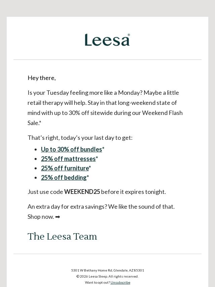This screenshot has height=287, width=215.
Task: Click the bullet point before the bundles link
Action: tap(36, 150)
